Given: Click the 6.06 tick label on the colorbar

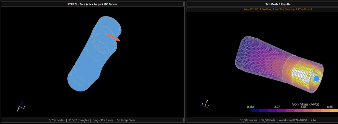Looking at the screenshot, I should (x=304, y=107).
